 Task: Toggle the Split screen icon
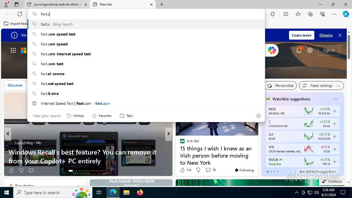click(286, 14)
